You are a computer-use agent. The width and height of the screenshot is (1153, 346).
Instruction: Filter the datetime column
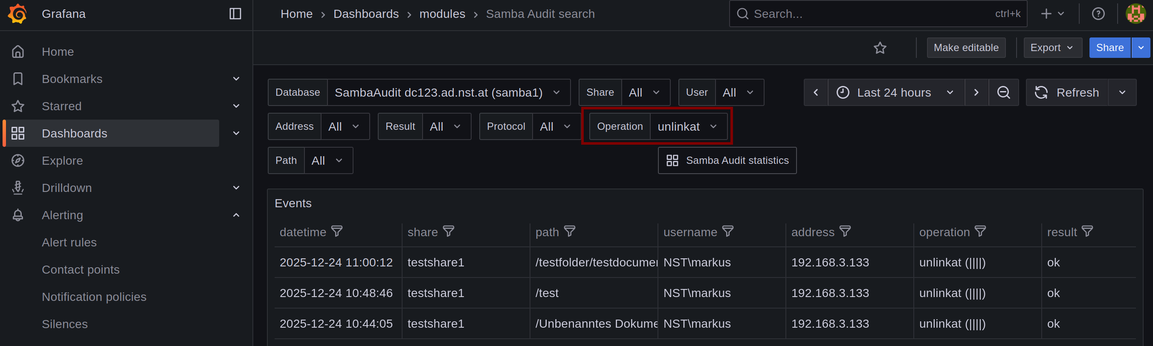point(336,231)
